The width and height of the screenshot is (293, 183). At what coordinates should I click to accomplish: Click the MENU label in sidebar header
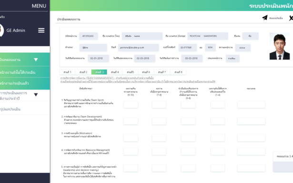point(39,6)
